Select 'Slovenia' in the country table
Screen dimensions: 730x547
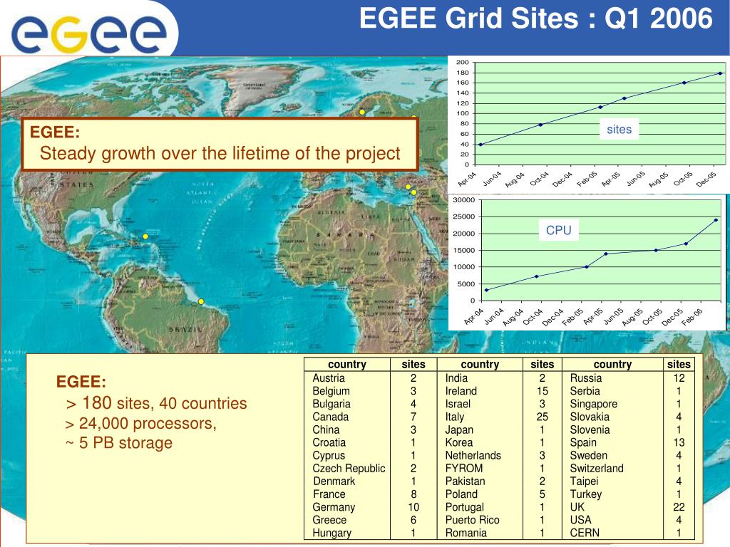pyautogui.click(x=590, y=429)
